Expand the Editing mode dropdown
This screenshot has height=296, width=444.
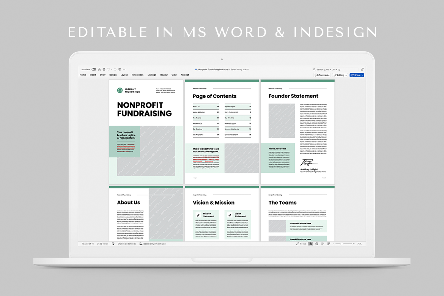pos(340,75)
